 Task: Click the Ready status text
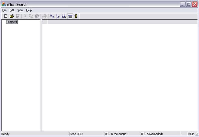[x=5, y=134]
